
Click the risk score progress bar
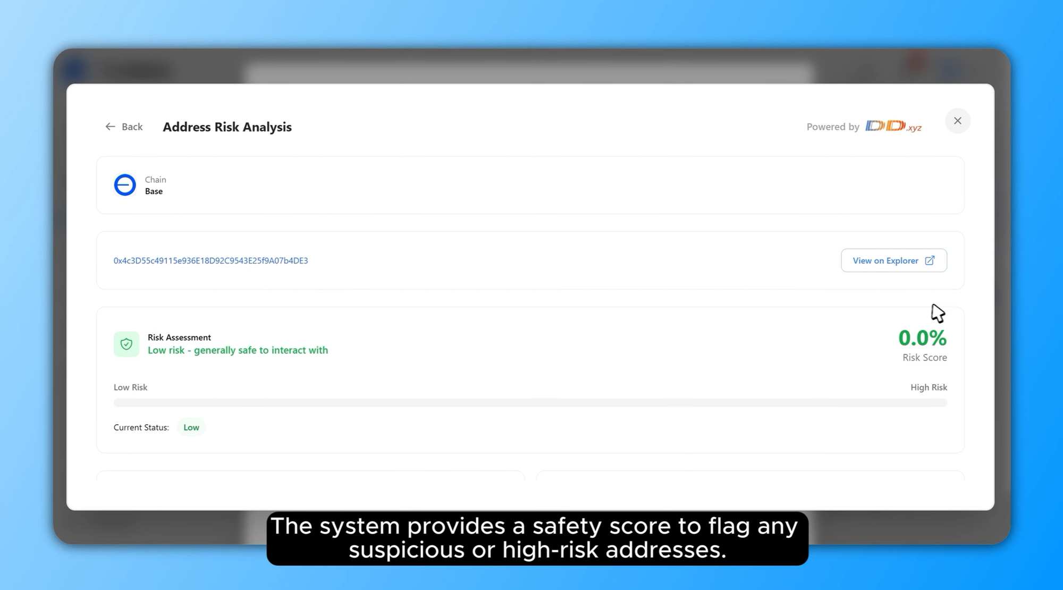[530, 402]
